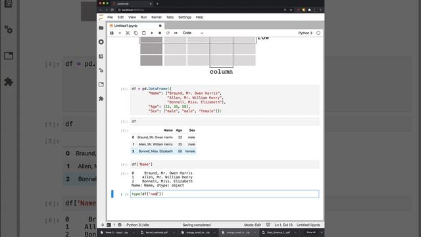
Task: Open the View menu
Action: coord(132,17)
